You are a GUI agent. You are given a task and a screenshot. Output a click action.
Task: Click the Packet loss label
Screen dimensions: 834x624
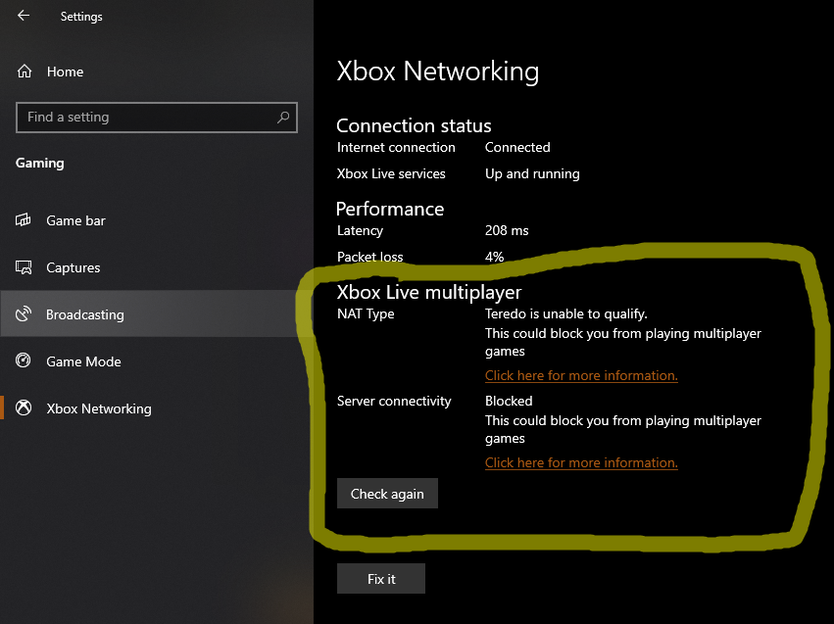click(x=370, y=257)
